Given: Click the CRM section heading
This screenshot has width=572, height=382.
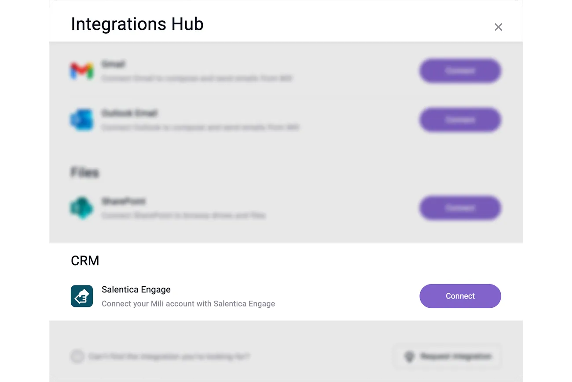Looking at the screenshot, I should pyautogui.click(x=85, y=261).
